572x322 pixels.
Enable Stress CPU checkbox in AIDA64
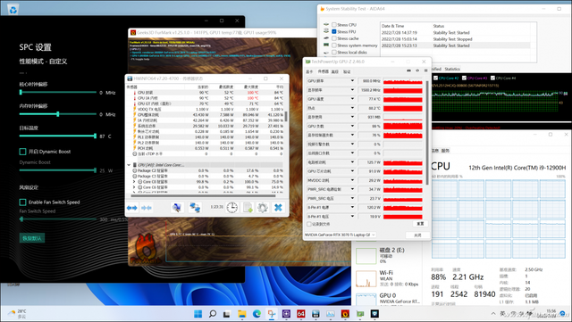point(334,25)
